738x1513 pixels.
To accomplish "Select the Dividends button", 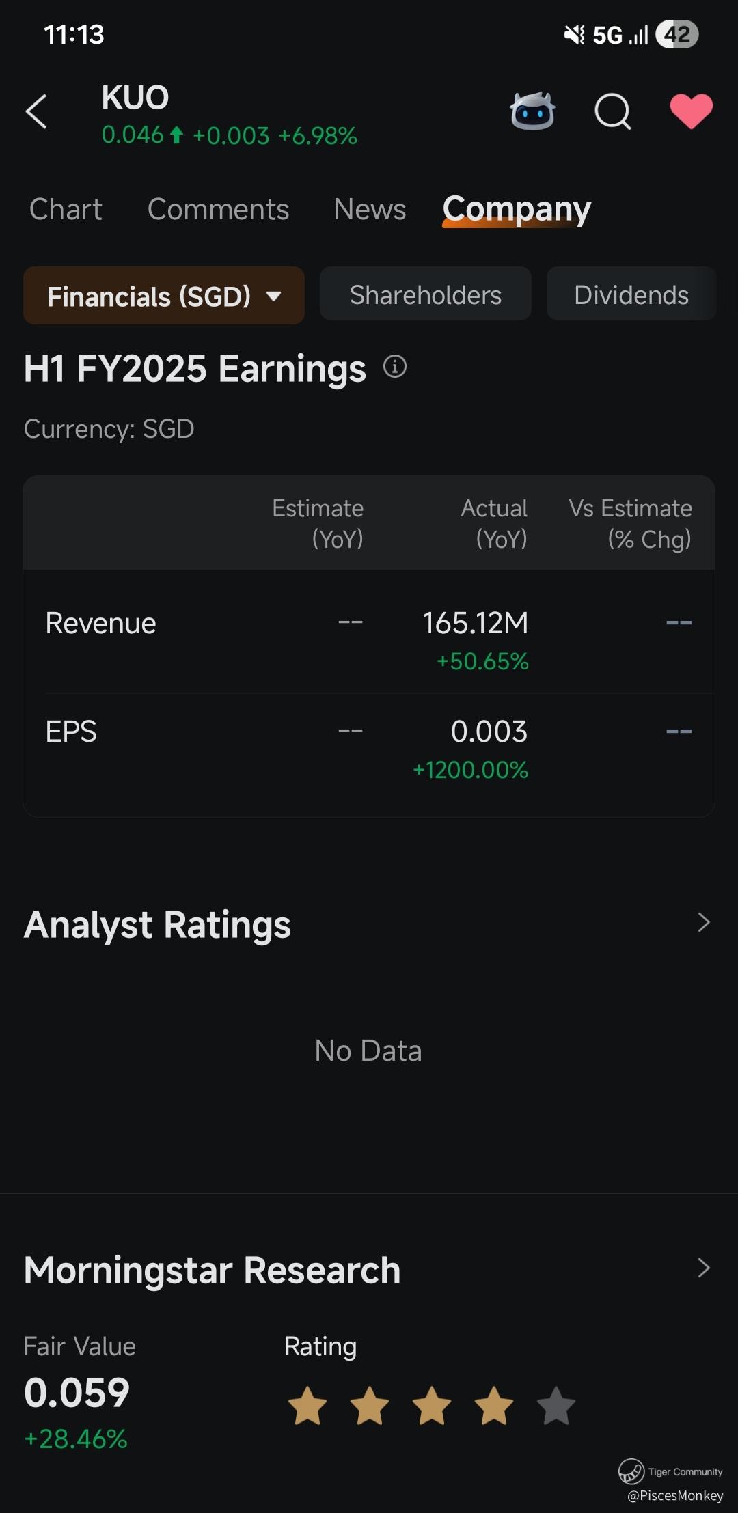I will [x=631, y=294].
